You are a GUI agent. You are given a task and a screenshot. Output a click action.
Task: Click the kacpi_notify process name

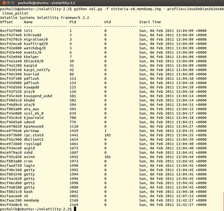37,70
